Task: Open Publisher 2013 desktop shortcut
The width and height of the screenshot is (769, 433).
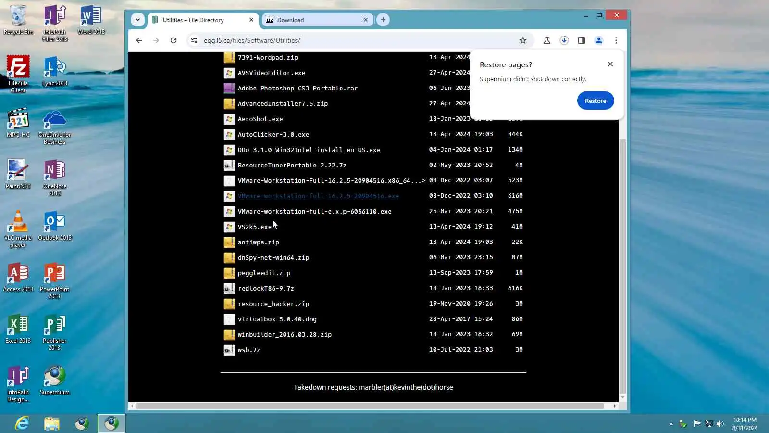Action: coord(55,332)
